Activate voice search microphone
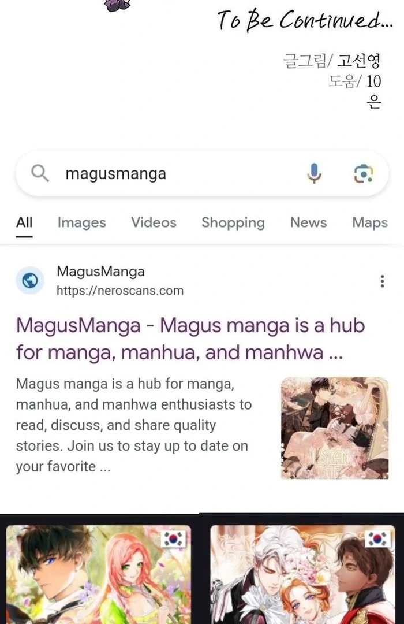This screenshot has width=404, height=624. tap(314, 173)
